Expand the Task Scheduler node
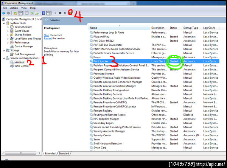 pyautogui.click(x=8, y=27)
